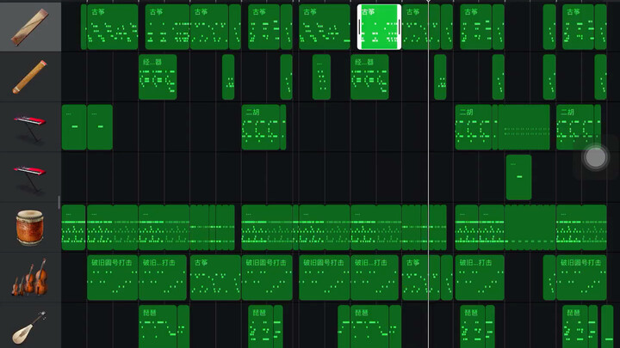
Task: Select the lone region in lower keyboard track
Action: (x=518, y=177)
